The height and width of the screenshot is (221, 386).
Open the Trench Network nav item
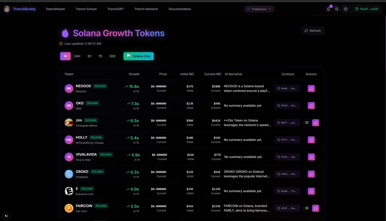pyautogui.click(x=146, y=9)
